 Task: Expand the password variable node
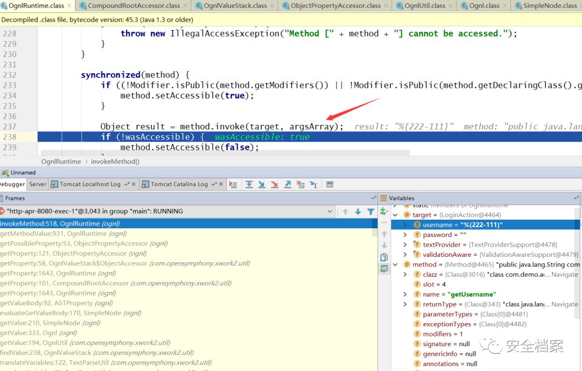coord(405,235)
